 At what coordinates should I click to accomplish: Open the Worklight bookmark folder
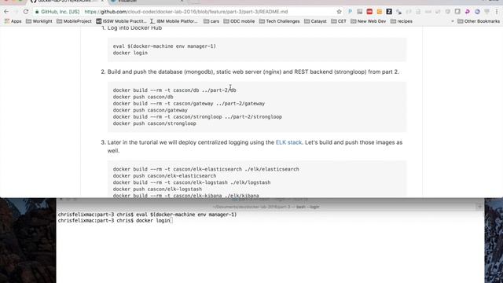pyautogui.click(x=39, y=21)
